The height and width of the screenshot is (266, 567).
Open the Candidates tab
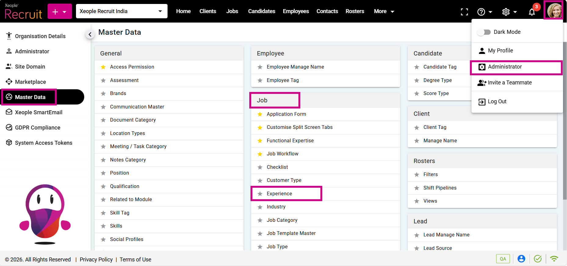[x=262, y=11]
